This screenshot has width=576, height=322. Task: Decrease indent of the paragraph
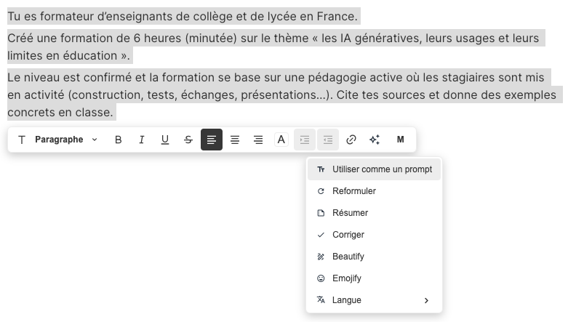point(328,140)
